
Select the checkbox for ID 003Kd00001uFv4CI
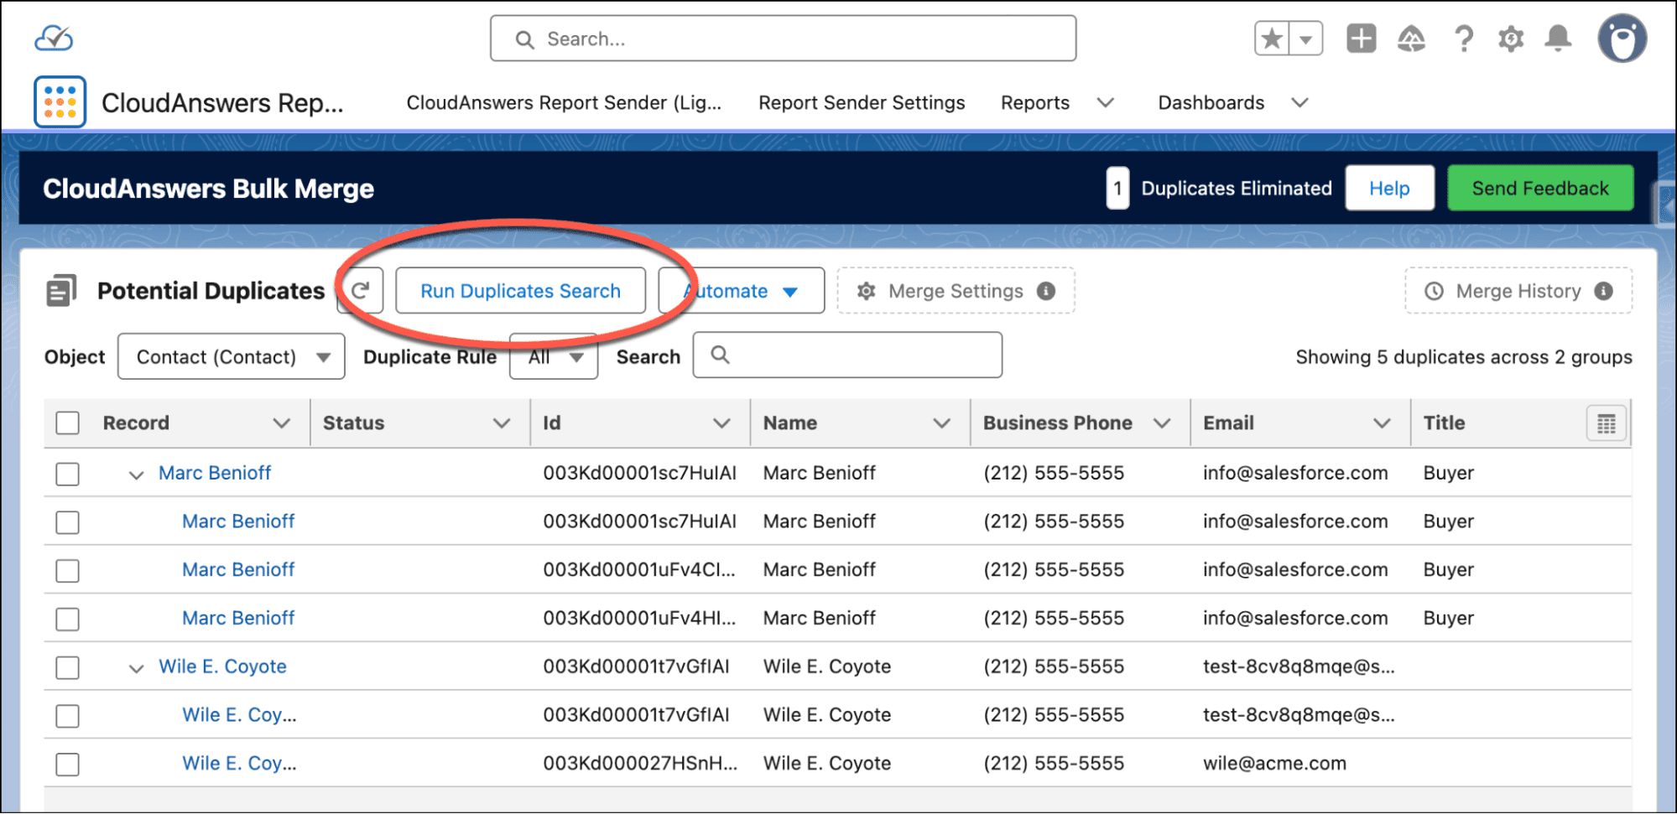(68, 571)
